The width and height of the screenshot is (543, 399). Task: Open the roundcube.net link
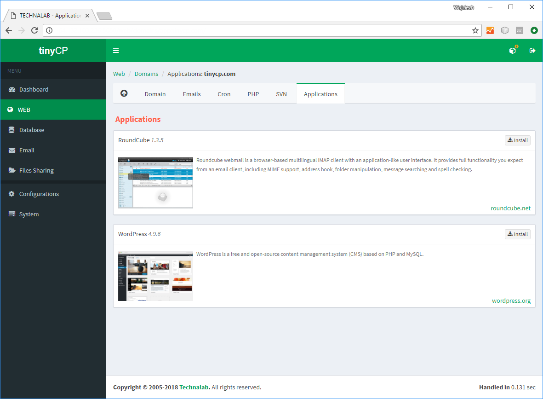[x=510, y=208]
